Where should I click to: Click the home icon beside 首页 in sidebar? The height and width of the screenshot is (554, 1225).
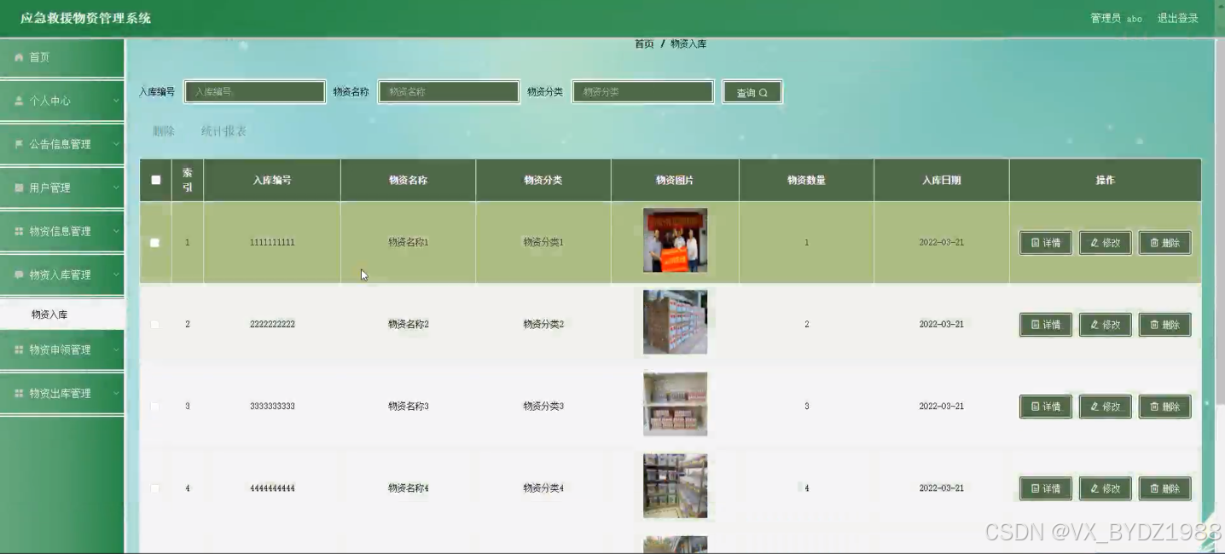click(x=19, y=57)
